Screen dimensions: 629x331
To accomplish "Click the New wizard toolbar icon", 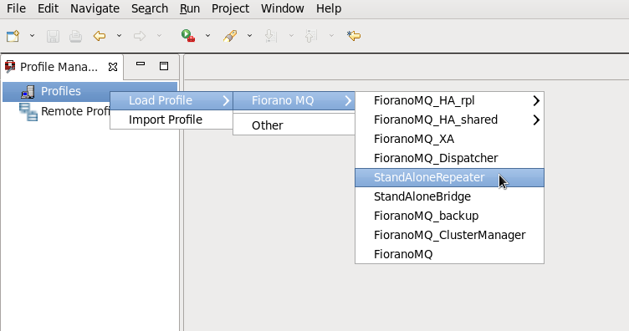I will (13, 36).
